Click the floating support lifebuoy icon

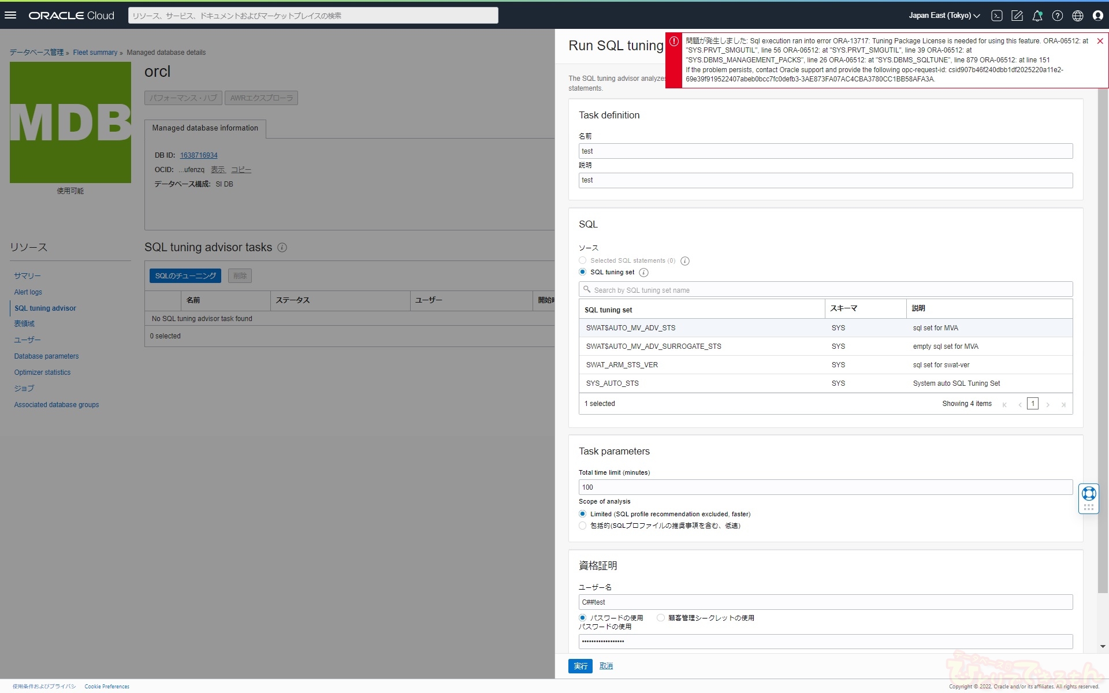(1089, 494)
